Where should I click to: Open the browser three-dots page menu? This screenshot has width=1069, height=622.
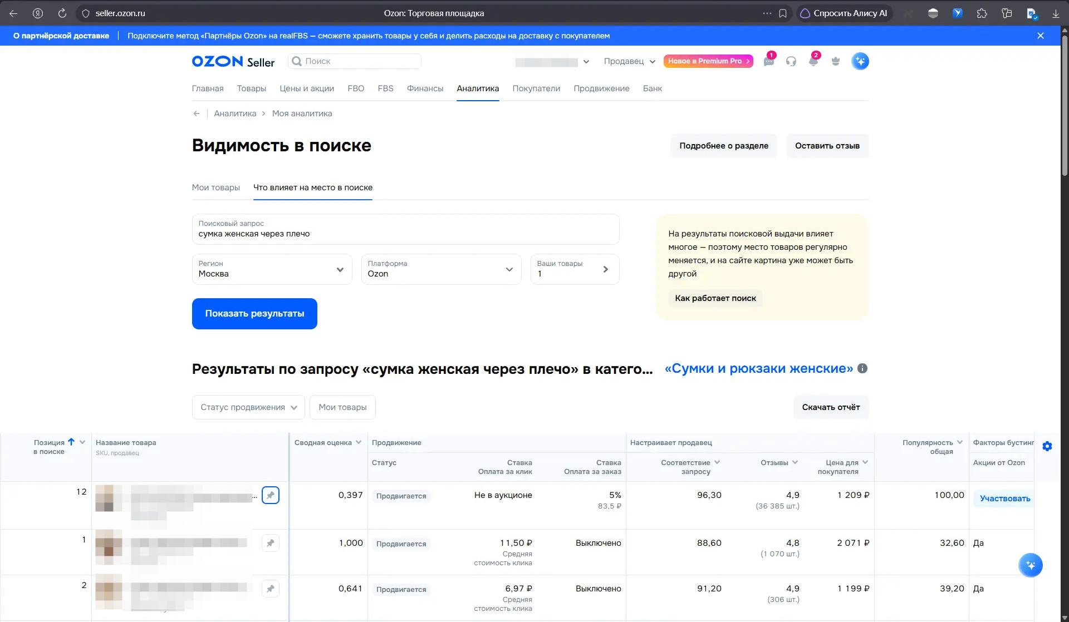pyautogui.click(x=767, y=13)
